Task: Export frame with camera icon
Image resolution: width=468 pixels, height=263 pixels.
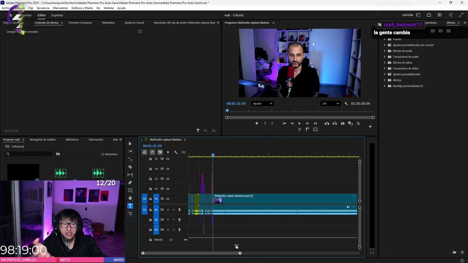Action: [343, 123]
